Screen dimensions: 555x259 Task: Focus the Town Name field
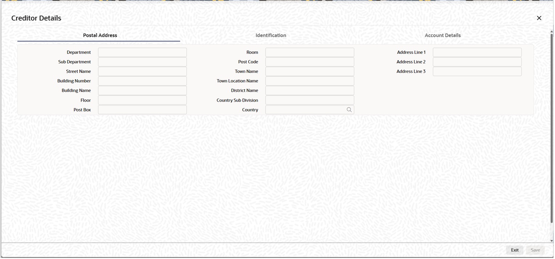[311, 72]
